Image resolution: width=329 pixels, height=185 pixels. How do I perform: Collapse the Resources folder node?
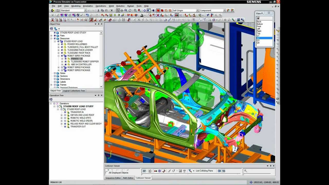(51, 39)
